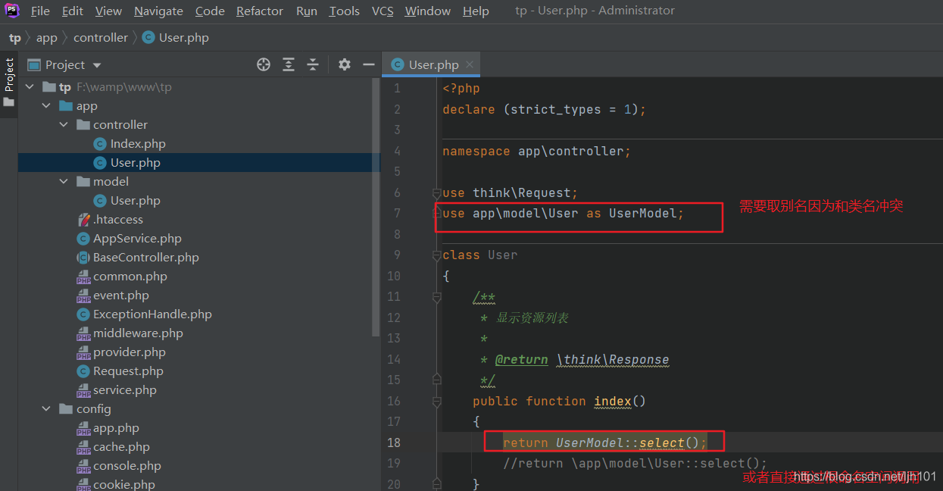Open the Project view switcher dropdown
Viewport: 943px width, 491px height.
tap(95, 64)
